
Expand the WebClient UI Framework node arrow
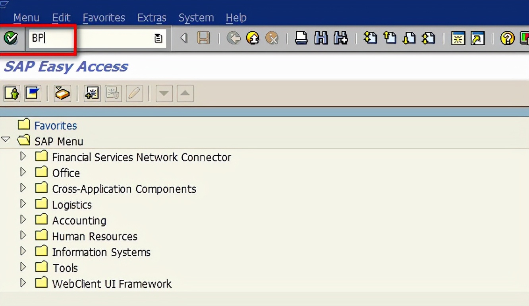[23, 283]
